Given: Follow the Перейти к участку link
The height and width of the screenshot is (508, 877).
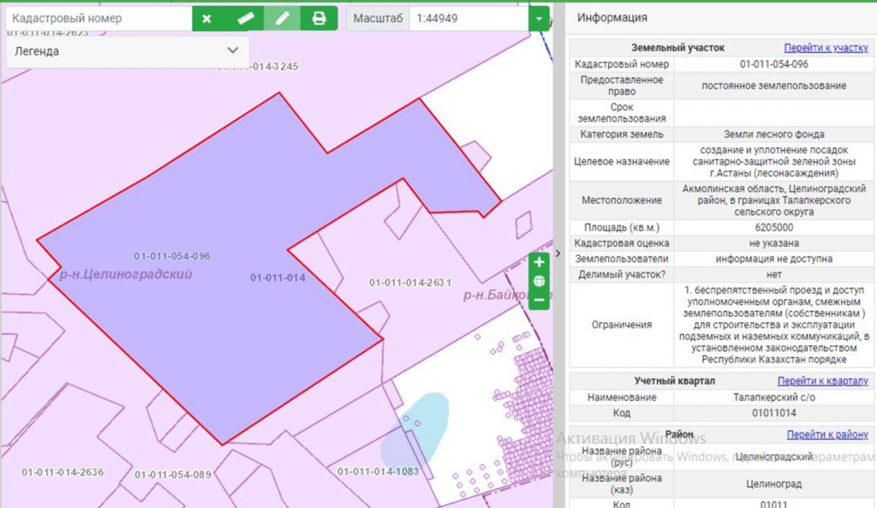Looking at the screenshot, I should tap(826, 48).
